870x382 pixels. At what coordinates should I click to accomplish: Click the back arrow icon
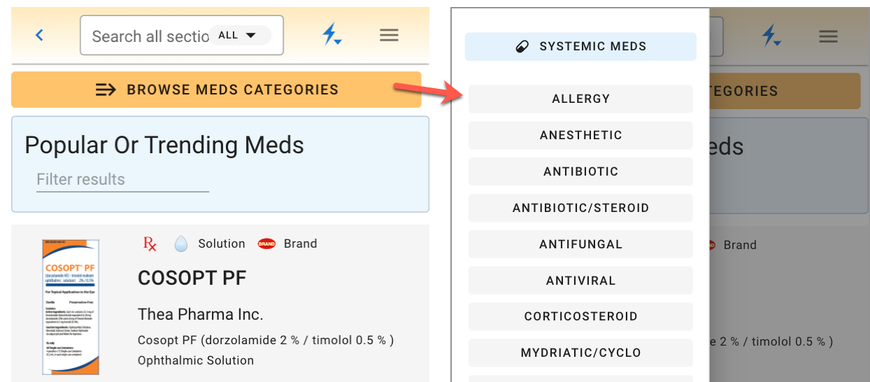[40, 35]
